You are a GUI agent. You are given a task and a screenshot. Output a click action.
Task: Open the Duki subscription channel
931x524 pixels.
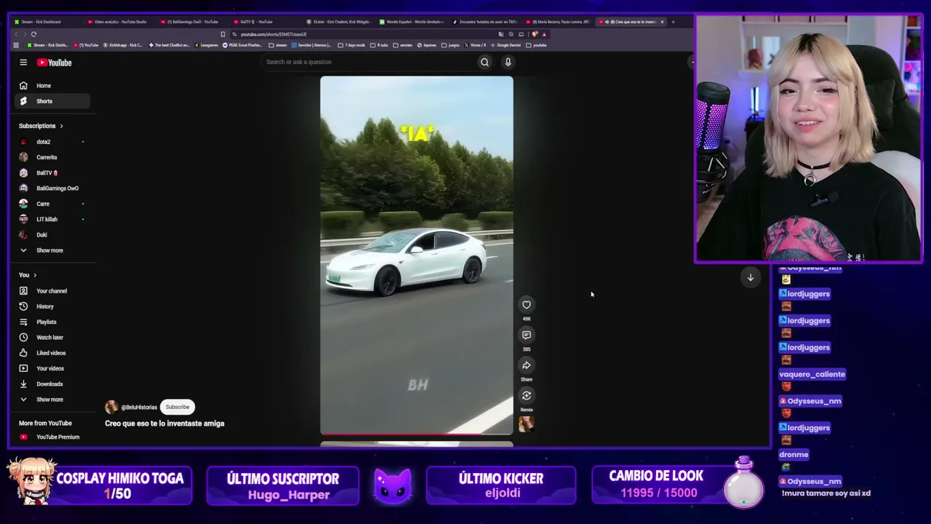tap(51, 235)
